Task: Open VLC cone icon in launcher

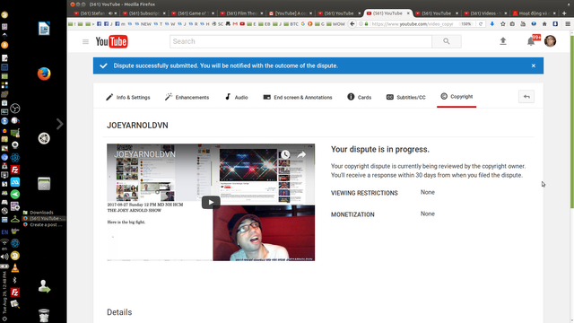Action: click(15, 267)
